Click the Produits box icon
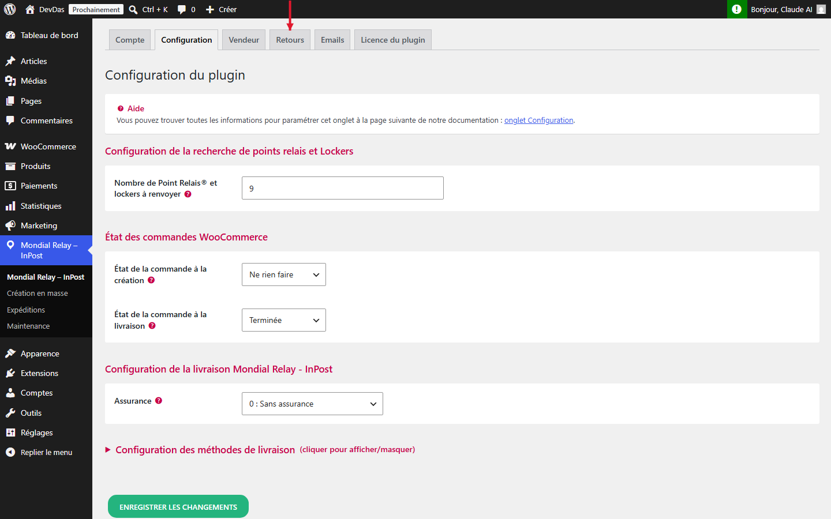This screenshot has width=831, height=519. coord(10,166)
